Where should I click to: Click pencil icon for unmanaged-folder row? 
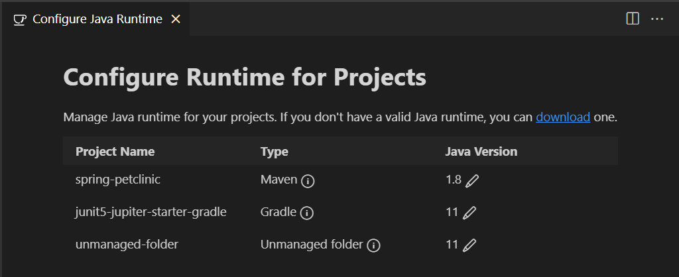click(469, 245)
